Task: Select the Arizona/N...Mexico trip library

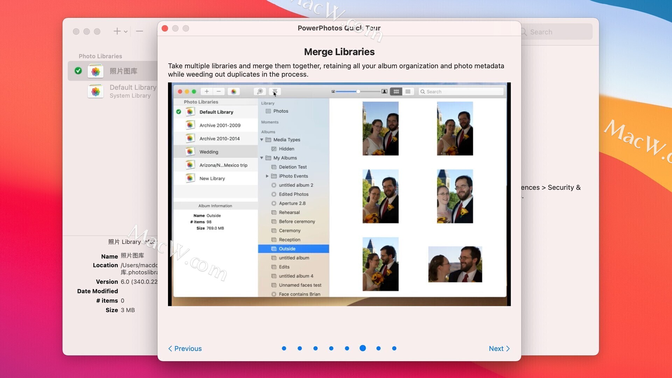Action: tap(216, 165)
